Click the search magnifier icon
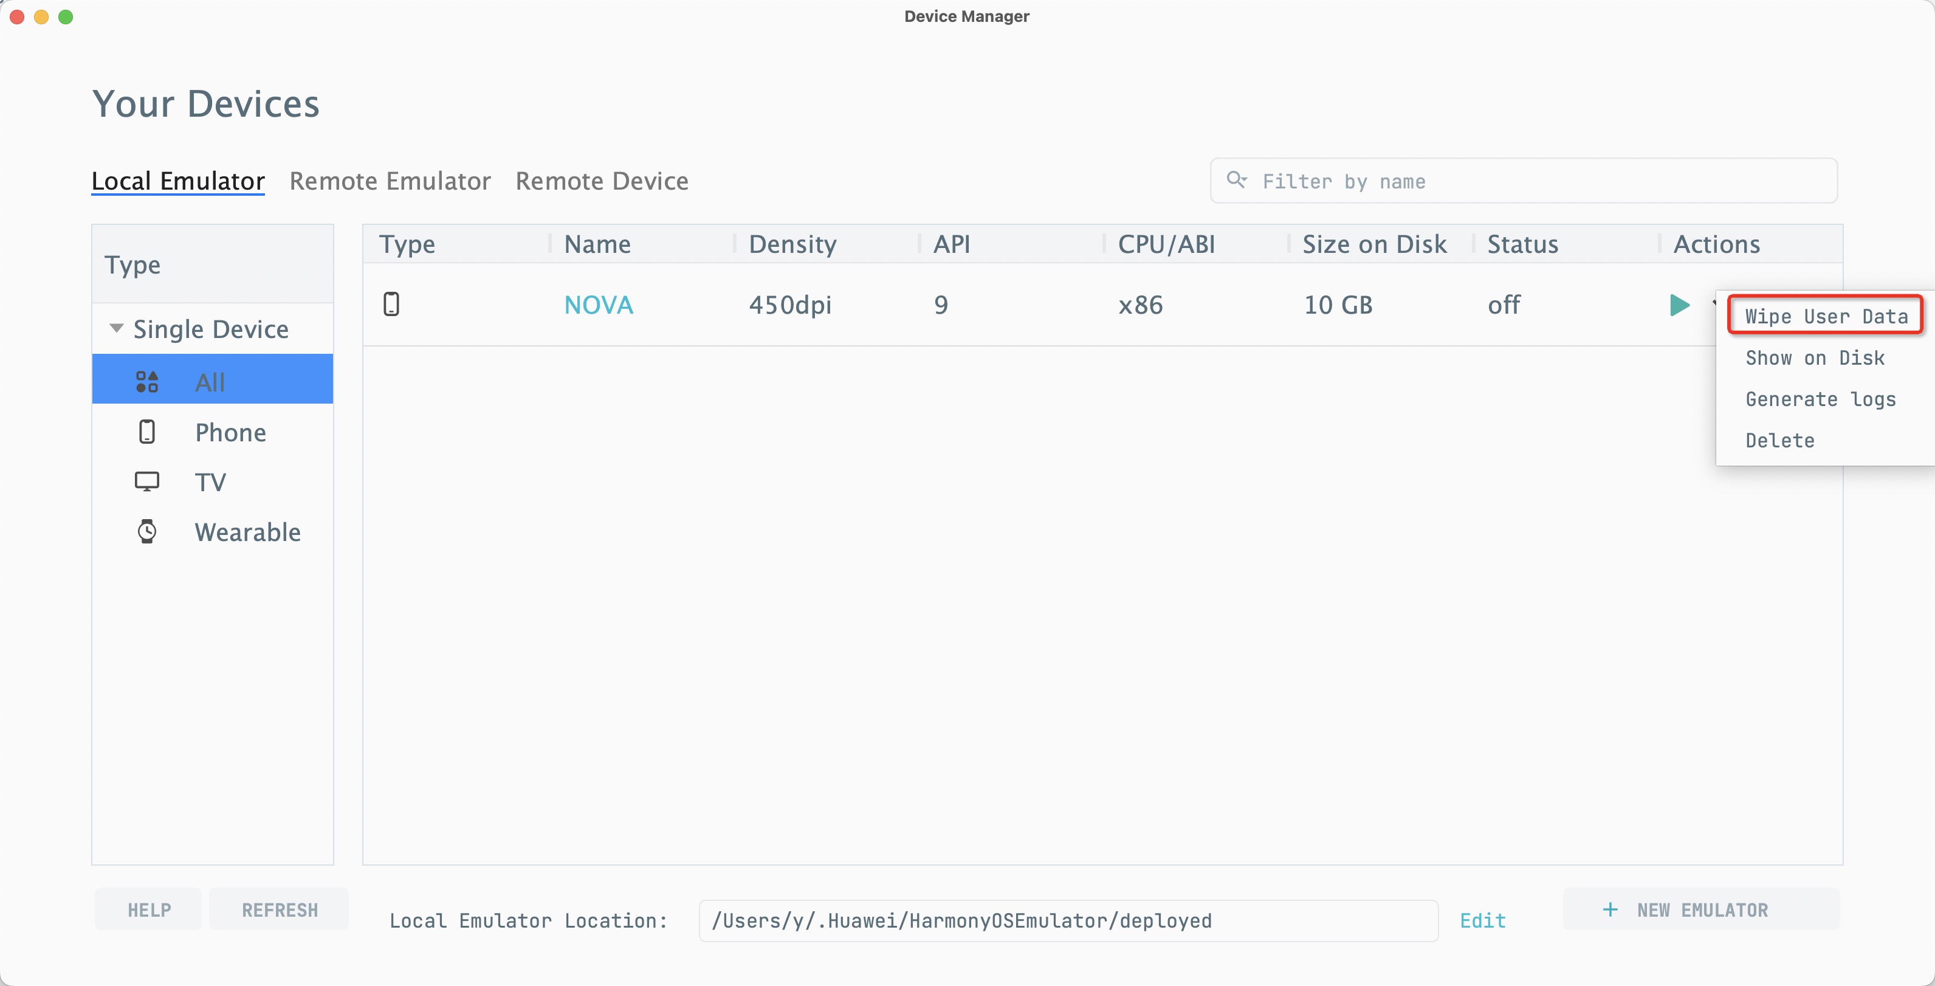Image resolution: width=1935 pixels, height=986 pixels. click(x=1236, y=179)
